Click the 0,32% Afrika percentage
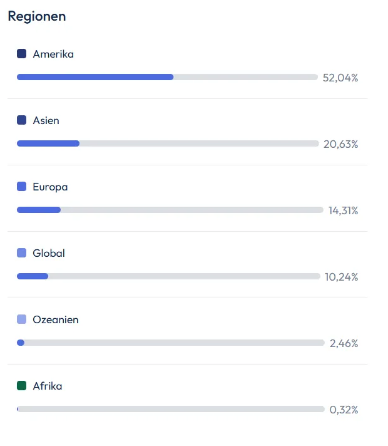Screen dimensions: 388x446 coord(344,410)
